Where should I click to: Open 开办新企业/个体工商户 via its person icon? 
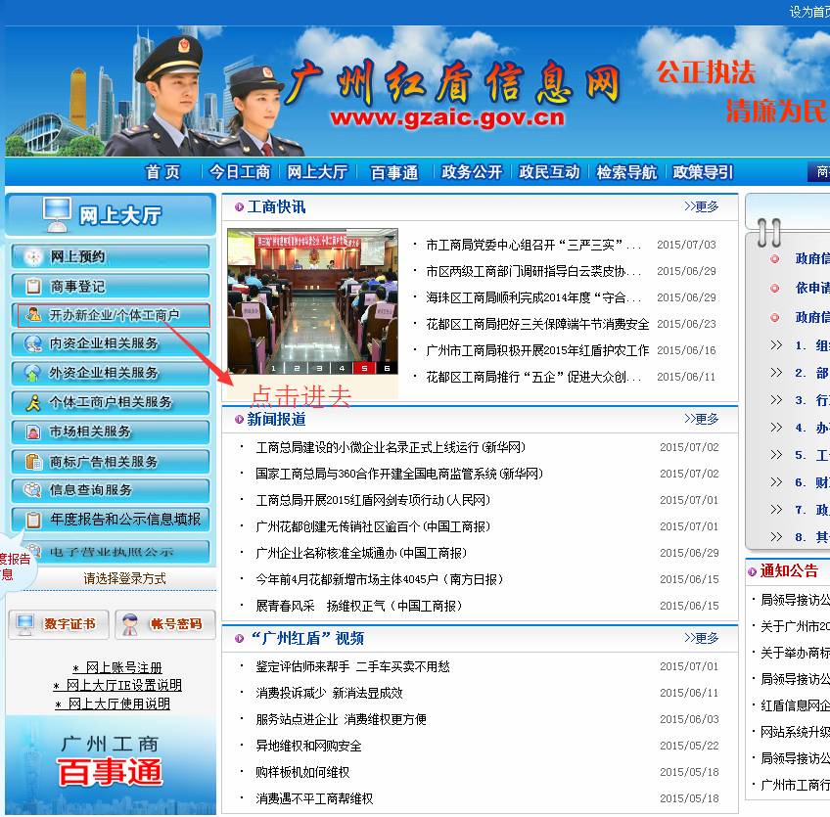click(x=33, y=314)
